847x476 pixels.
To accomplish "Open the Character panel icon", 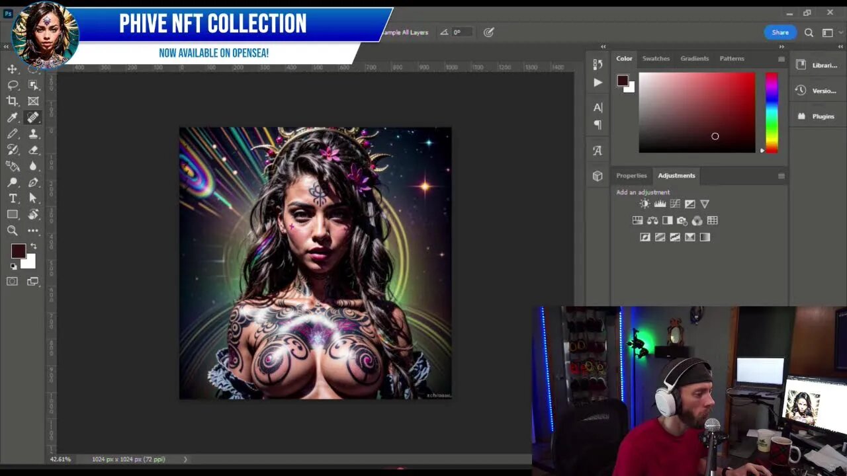I will click(598, 107).
